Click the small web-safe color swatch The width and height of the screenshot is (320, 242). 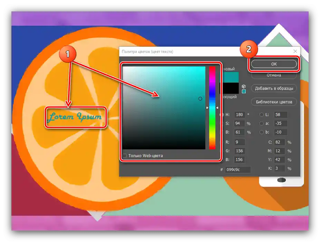click(244, 91)
